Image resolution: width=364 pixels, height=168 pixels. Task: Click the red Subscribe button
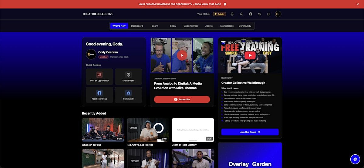click(182, 99)
